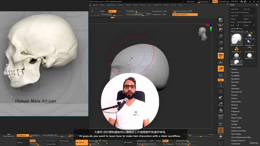Open the Transform menu

pos(157,5)
